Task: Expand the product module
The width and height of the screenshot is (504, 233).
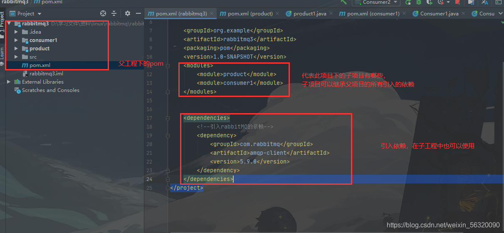Action: 16,48
